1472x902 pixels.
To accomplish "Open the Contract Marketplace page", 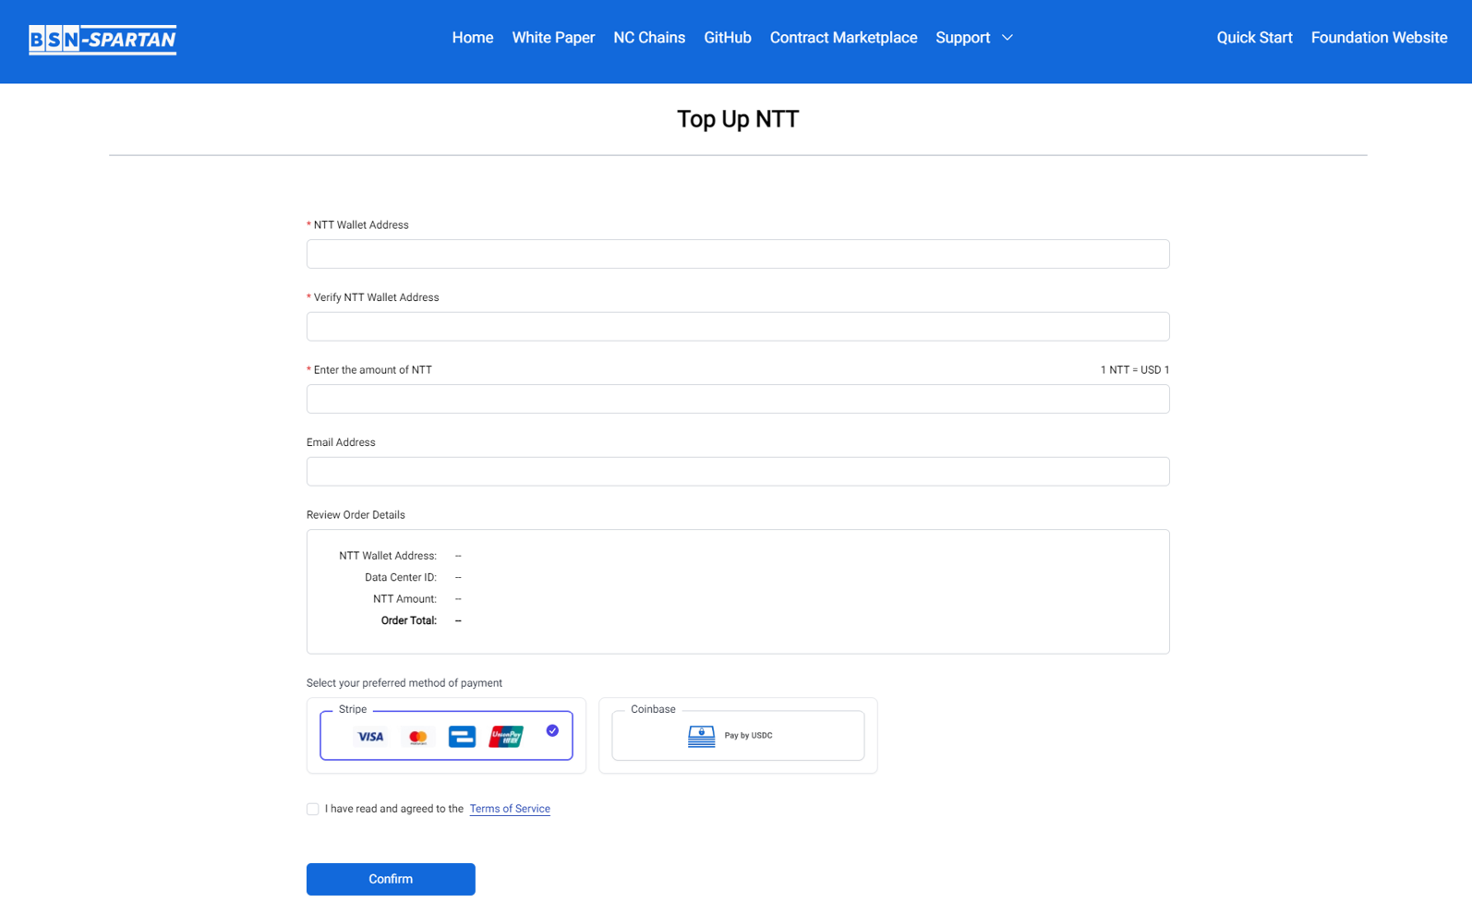I will 843,38.
